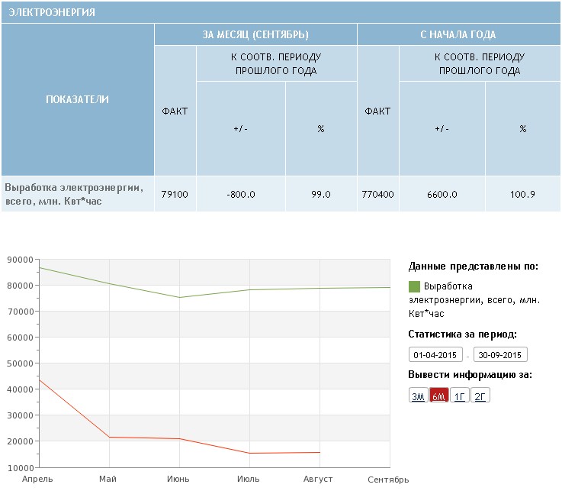
Task: Click the highlighted 6М period button
Action: pyautogui.click(x=438, y=396)
